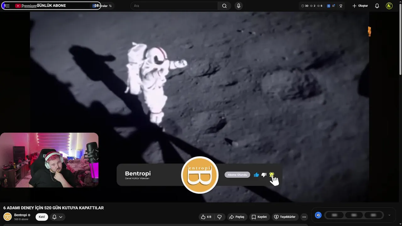This screenshot has width=402, height=226.
Task: Click the magnifier search button
Action: [224, 6]
